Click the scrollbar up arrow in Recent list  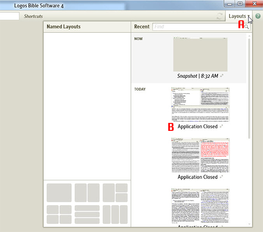[249, 36]
